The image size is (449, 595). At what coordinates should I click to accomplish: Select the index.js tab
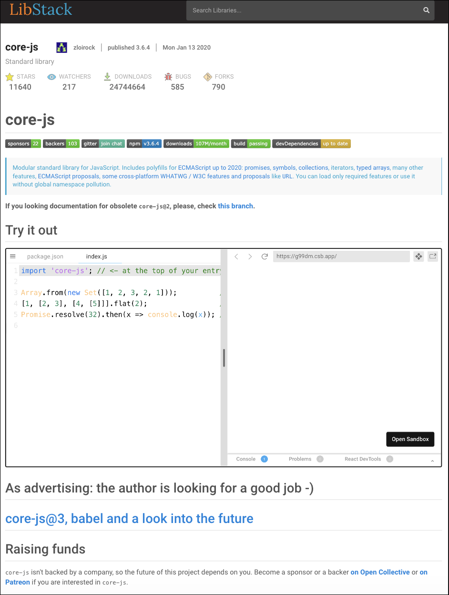[96, 256]
